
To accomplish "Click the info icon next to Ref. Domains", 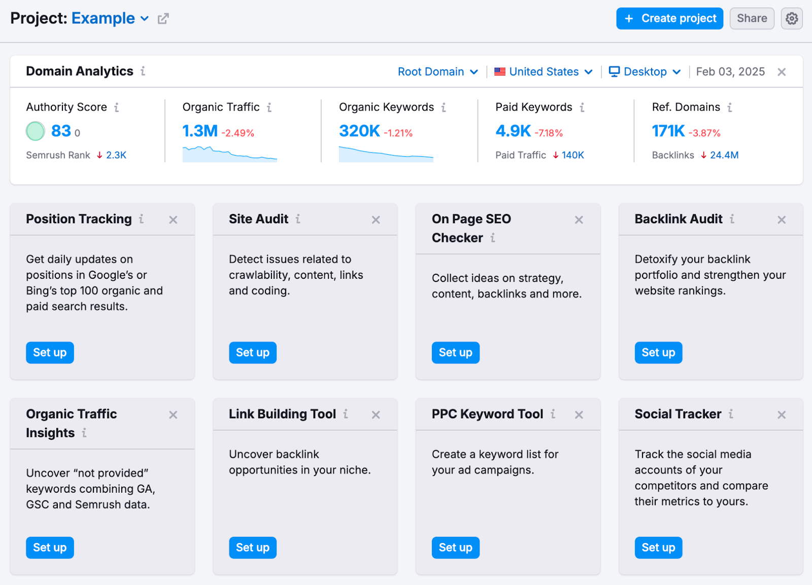I will click(x=730, y=107).
